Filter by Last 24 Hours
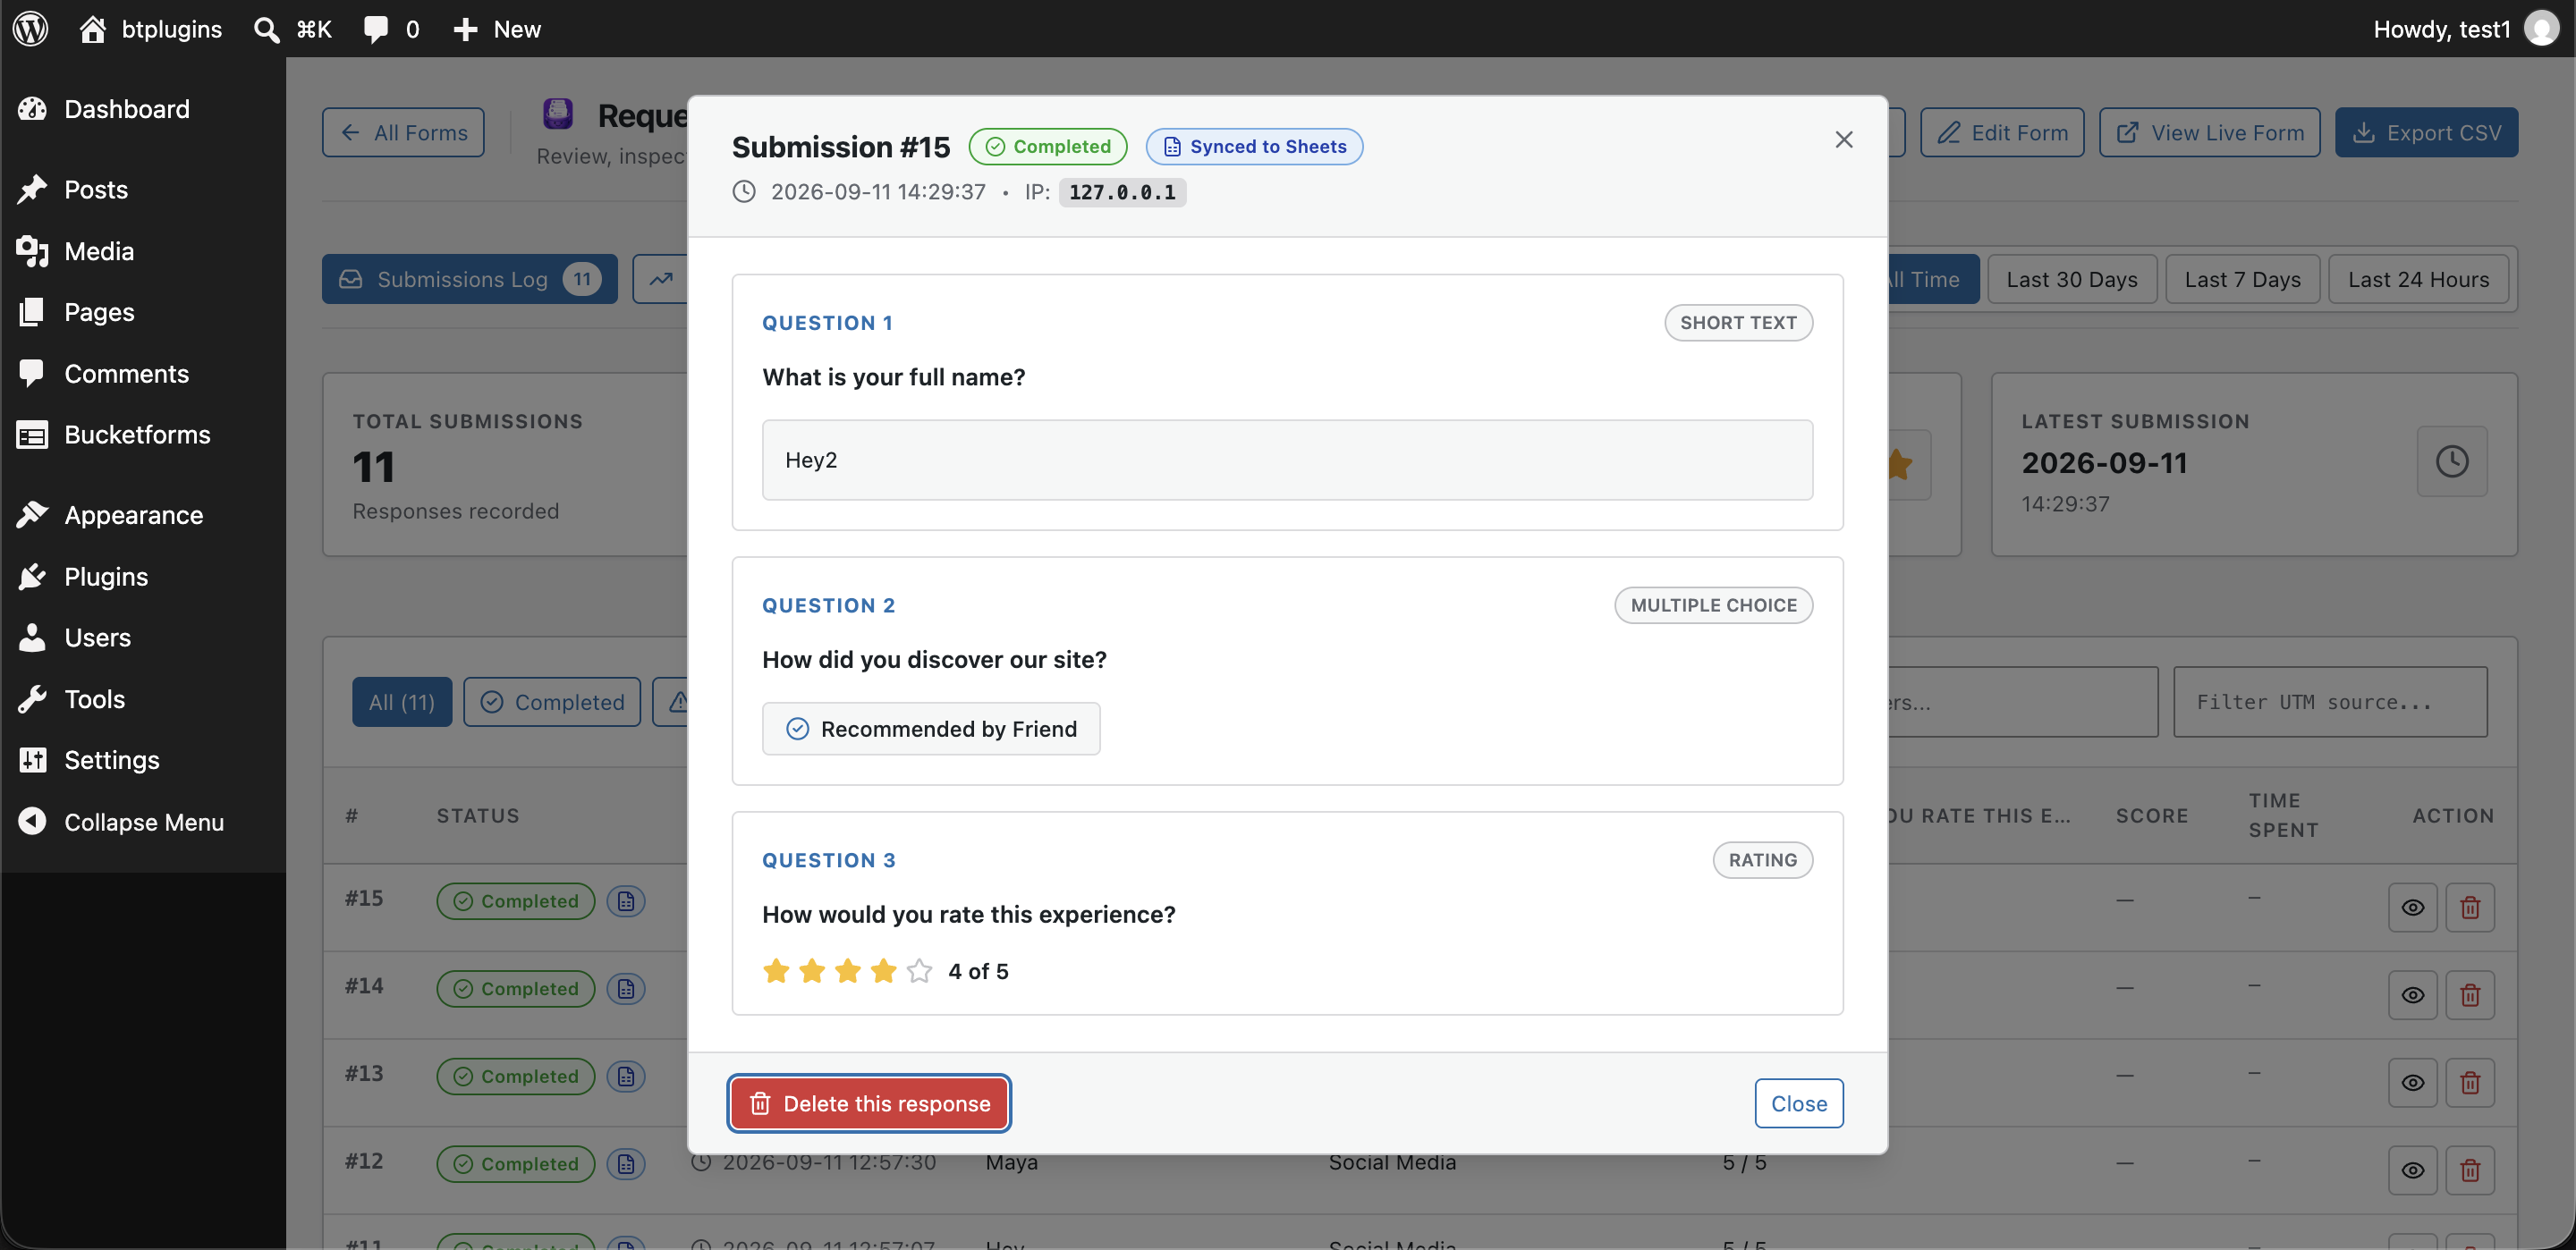 pos(2418,279)
